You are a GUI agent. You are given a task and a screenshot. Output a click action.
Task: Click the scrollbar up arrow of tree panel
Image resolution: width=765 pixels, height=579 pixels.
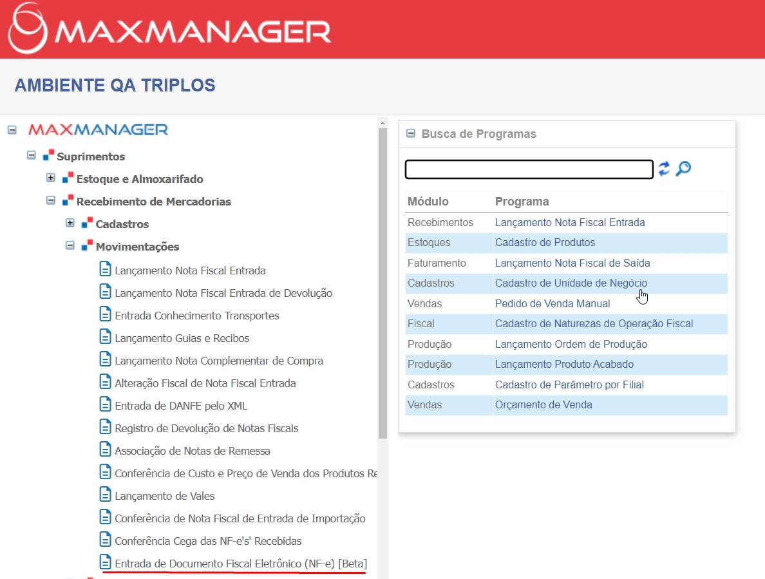(382, 122)
